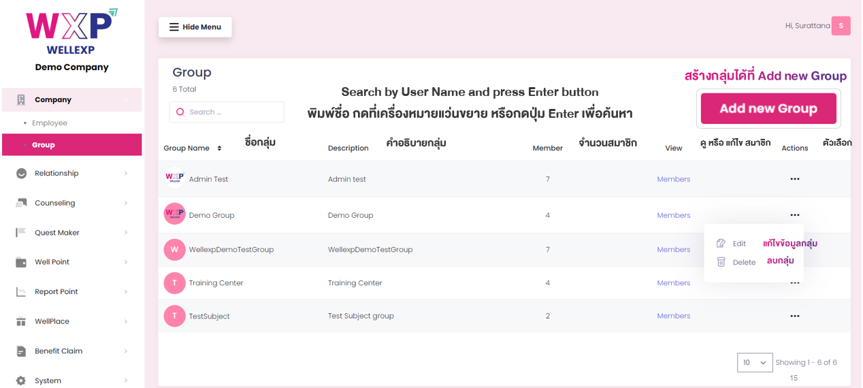The image size is (863, 388).
Task: Click the Report Point chart icon
Action: [x=21, y=292]
